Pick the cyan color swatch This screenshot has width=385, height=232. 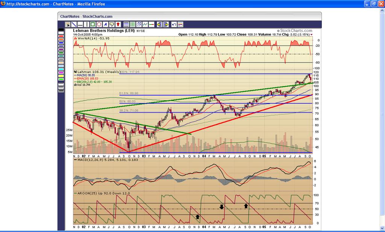click(61, 69)
